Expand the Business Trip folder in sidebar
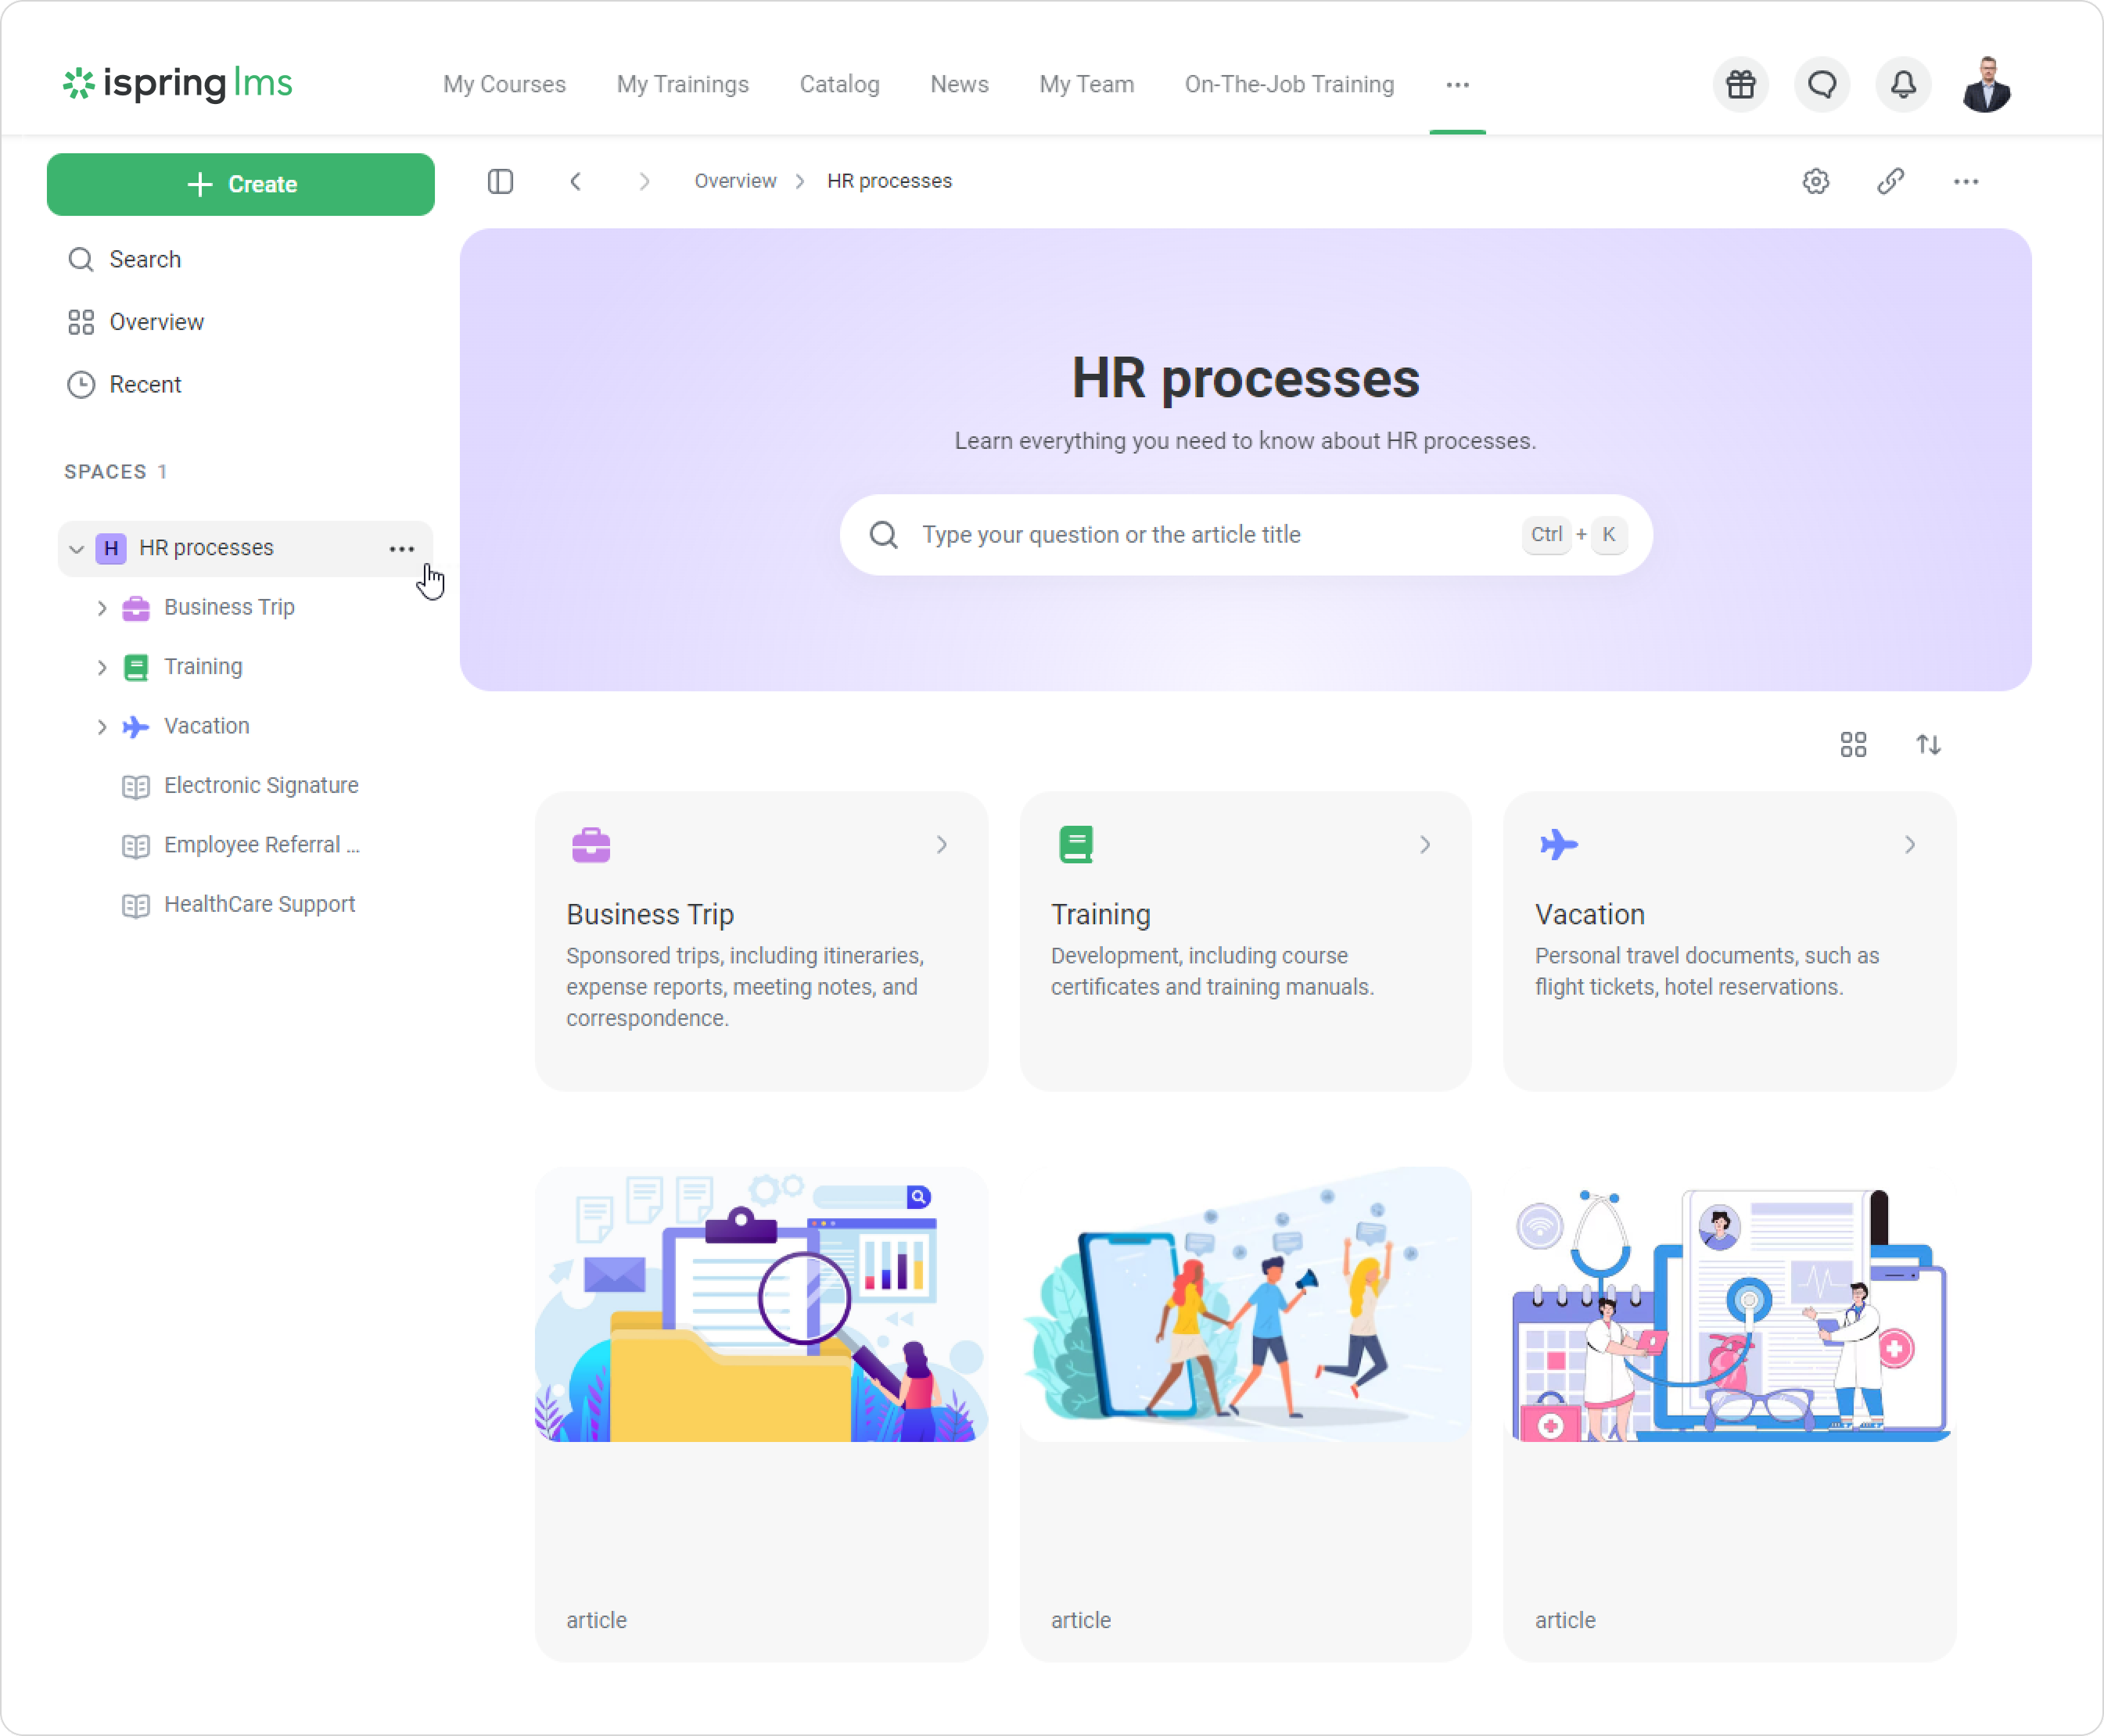The image size is (2104, 1736). tap(101, 607)
